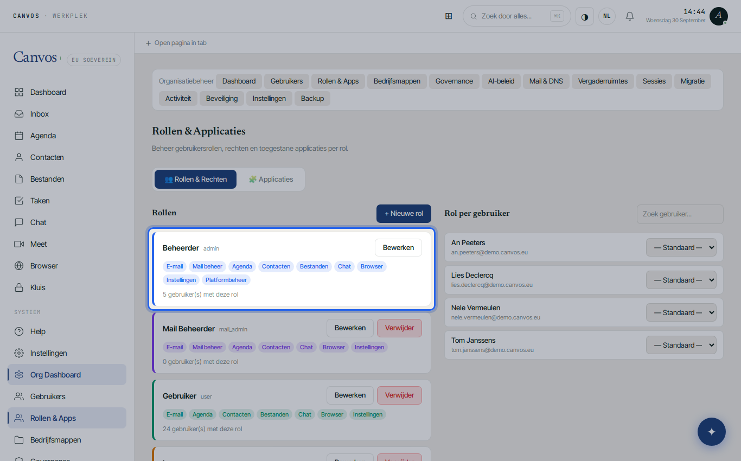Open the role dropdown for Nele Vermeulen
741x461 pixels.
click(681, 312)
